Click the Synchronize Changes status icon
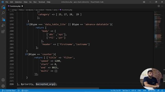This screenshot has height=92, width=165. [19, 90]
